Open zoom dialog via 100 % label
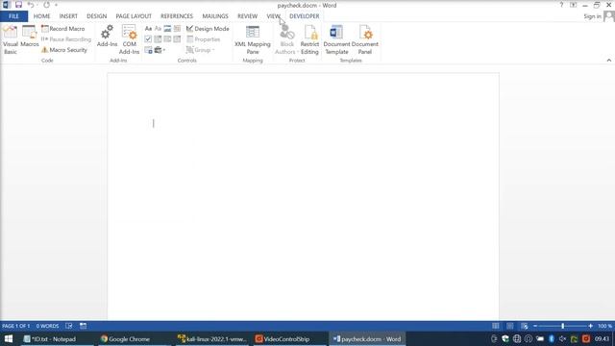 pos(604,326)
